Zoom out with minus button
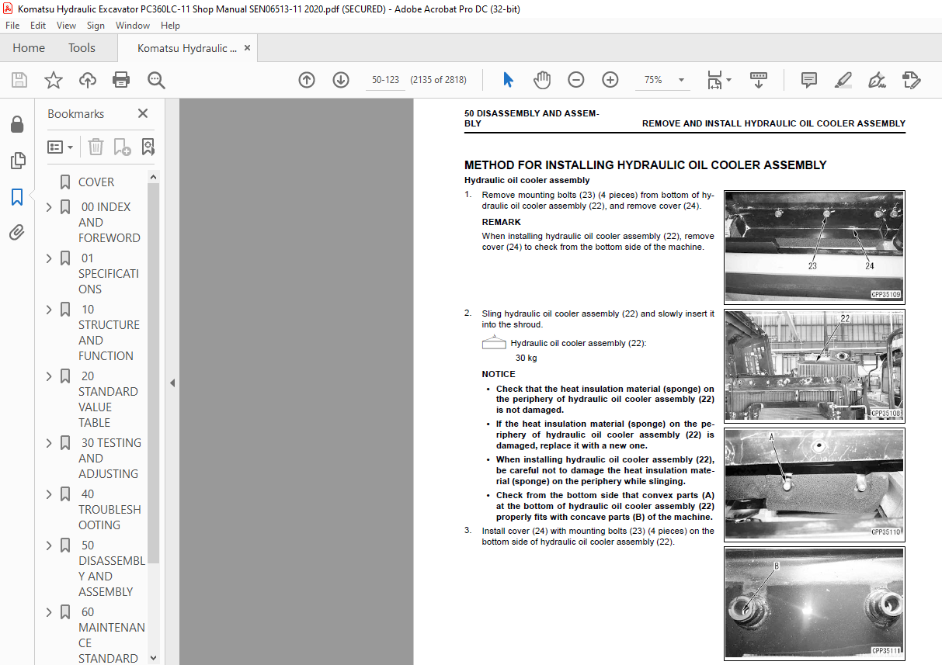The height and width of the screenshot is (665, 942). click(x=576, y=80)
